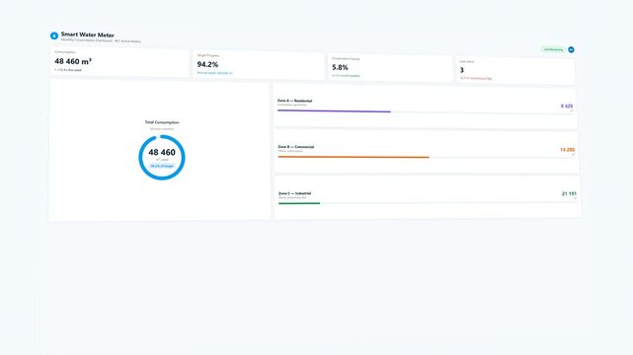Click the blue water drop logo icon
The height and width of the screenshot is (355, 633).
click(54, 35)
